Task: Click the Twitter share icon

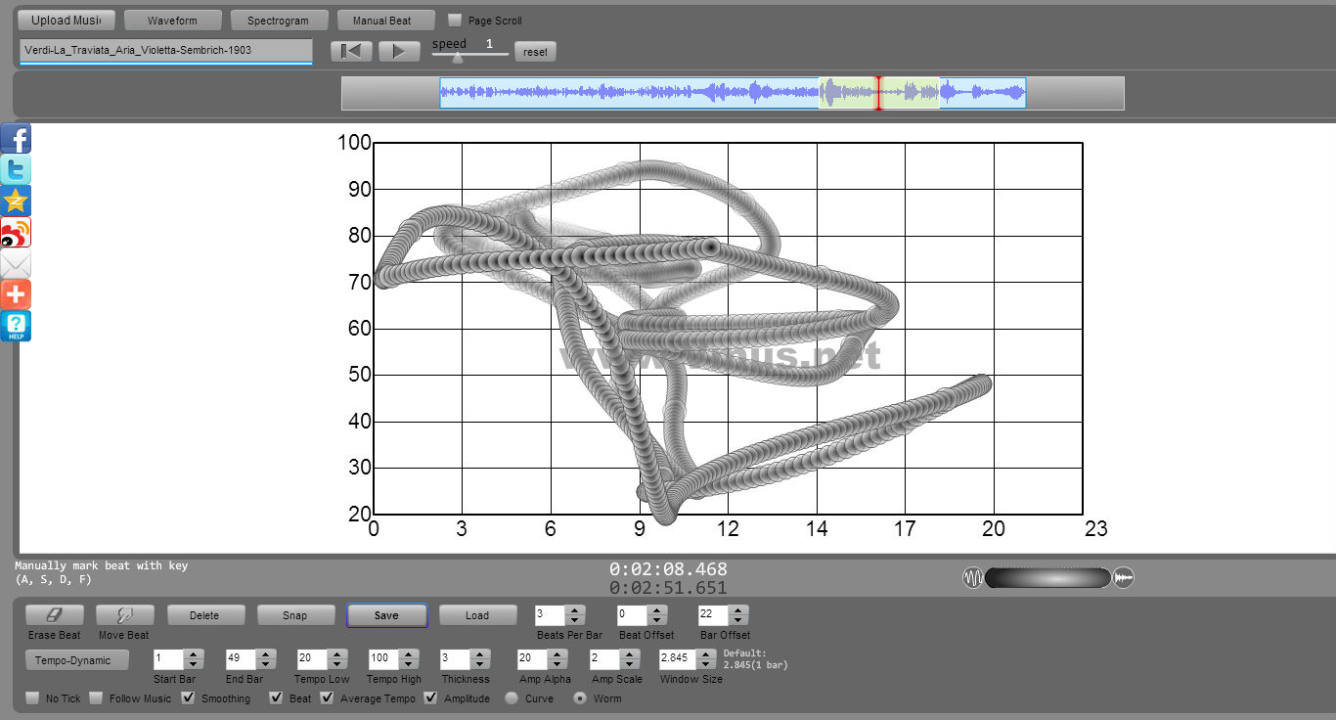Action: click(16, 170)
